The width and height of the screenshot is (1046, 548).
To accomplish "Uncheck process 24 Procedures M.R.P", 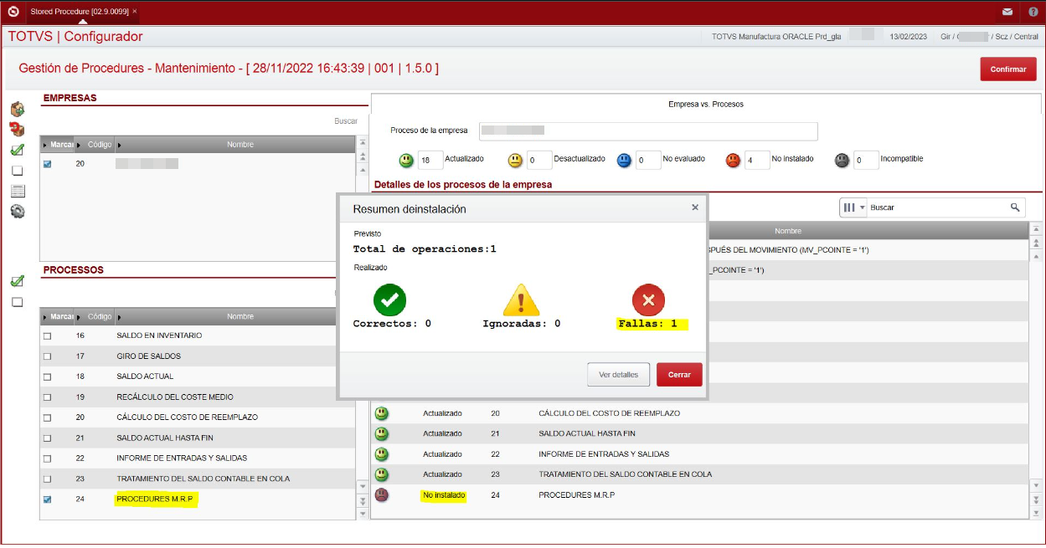I will click(47, 499).
